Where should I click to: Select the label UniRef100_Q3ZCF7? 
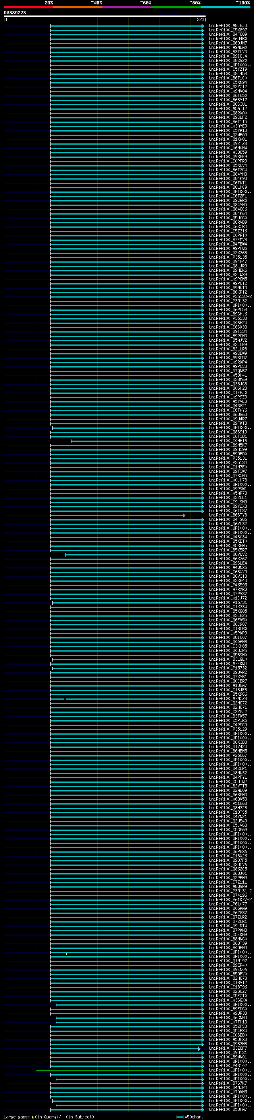(x=228, y=1049)
